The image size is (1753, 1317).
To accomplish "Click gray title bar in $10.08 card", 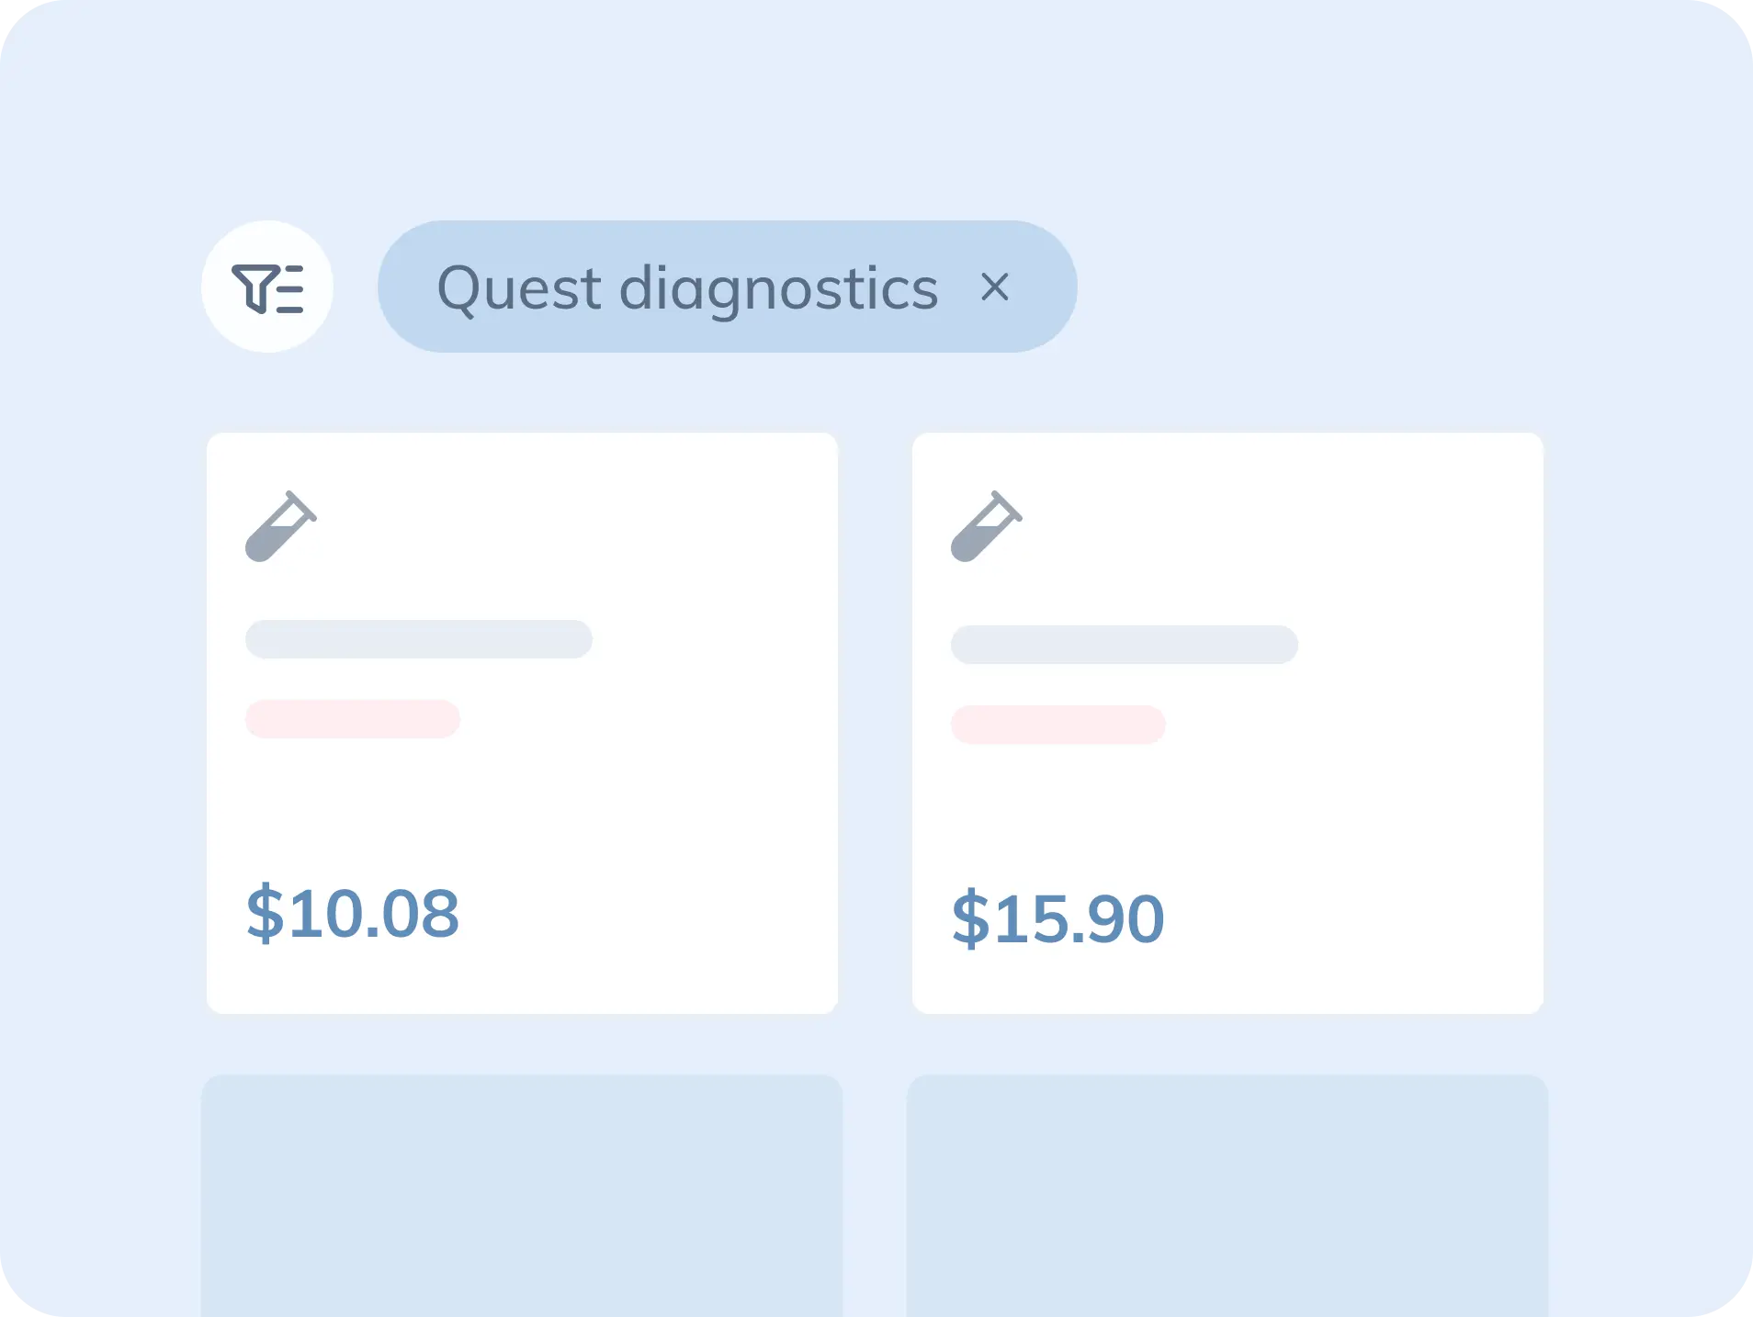I will pos(419,639).
